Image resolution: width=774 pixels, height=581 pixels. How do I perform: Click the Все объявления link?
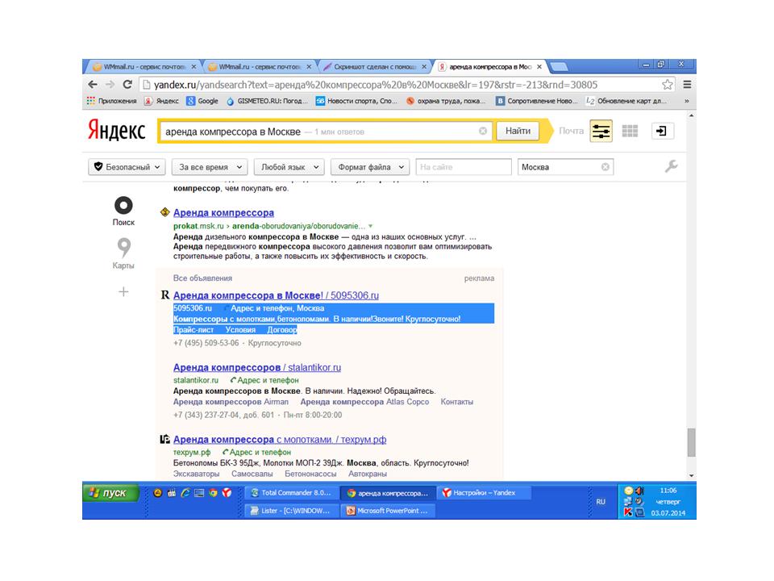[202, 278]
